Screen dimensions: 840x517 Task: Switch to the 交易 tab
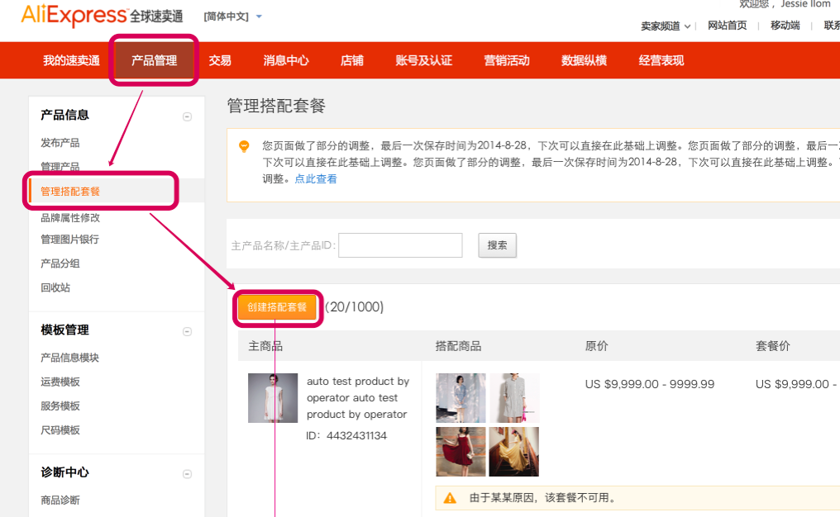(219, 59)
